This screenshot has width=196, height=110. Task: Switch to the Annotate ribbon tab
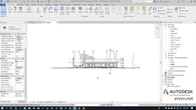tap(48, 5)
